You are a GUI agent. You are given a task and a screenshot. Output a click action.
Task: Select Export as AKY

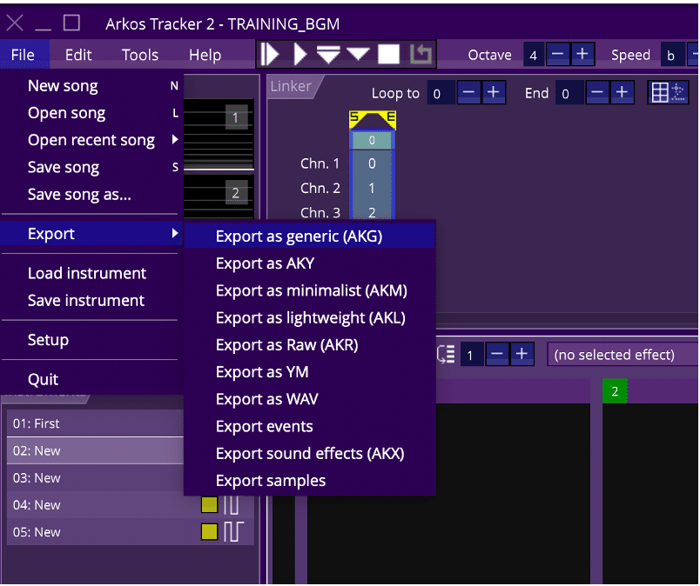310,263
